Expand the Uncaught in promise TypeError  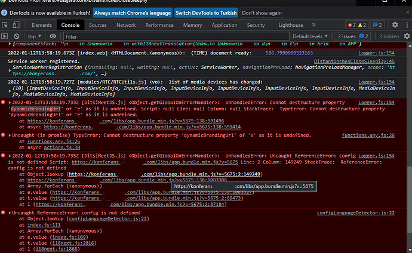pos(10,135)
